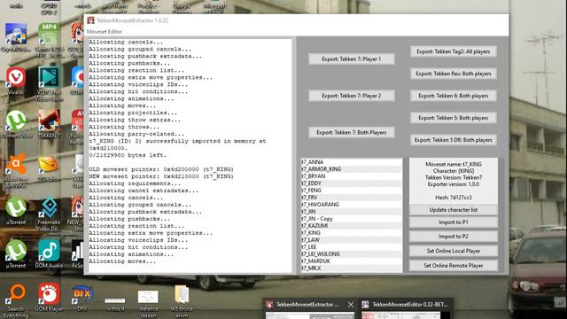This screenshot has height=319, width=567.
Task: Export Tekken 5 DR both players
Action: coord(454,140)
